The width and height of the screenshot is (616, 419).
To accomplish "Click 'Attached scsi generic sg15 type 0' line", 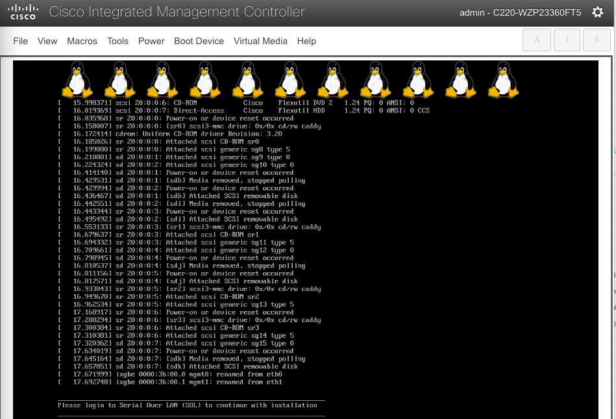I will 176,343.
